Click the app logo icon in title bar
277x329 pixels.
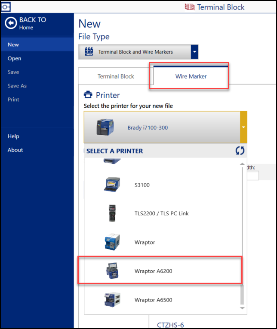click(x=6, y=7)
